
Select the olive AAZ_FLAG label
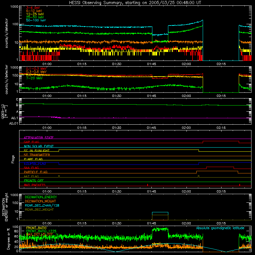tap(31, 176)
